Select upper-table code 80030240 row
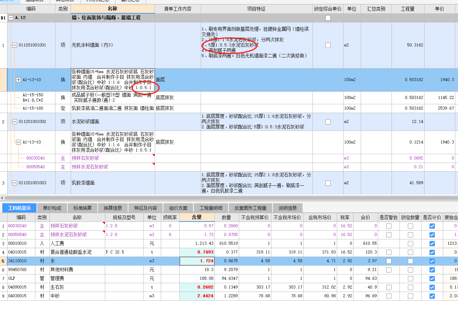The height and width of the screenshot is (330, 458). (x=35, y=158)
